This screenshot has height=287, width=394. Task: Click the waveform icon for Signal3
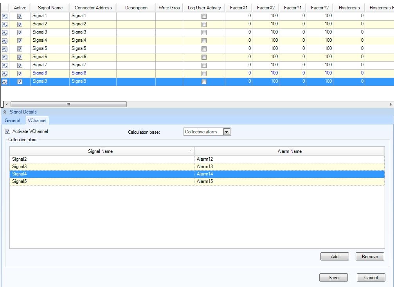click(x=5, y=32)
